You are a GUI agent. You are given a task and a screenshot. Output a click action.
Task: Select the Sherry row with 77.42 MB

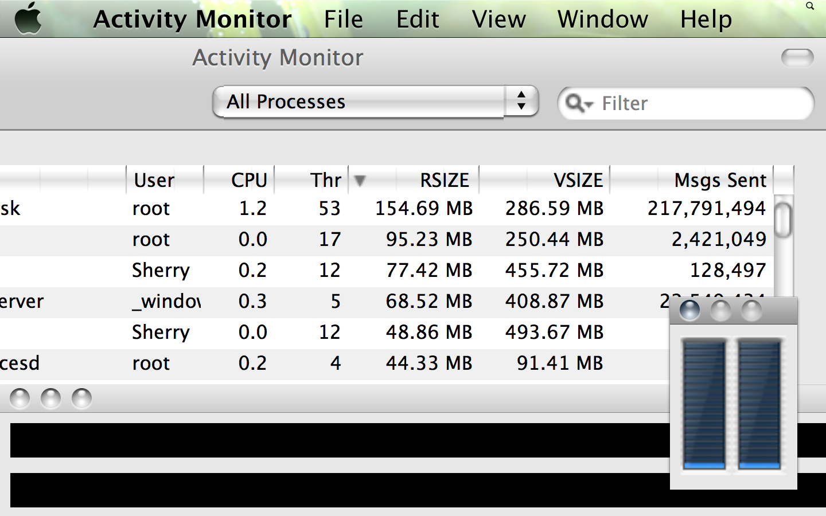pyautogui.click(x=387, y=270)
